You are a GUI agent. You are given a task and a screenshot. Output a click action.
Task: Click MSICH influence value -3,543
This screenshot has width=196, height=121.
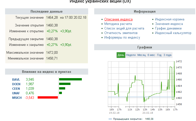click(x=29, y=98)
